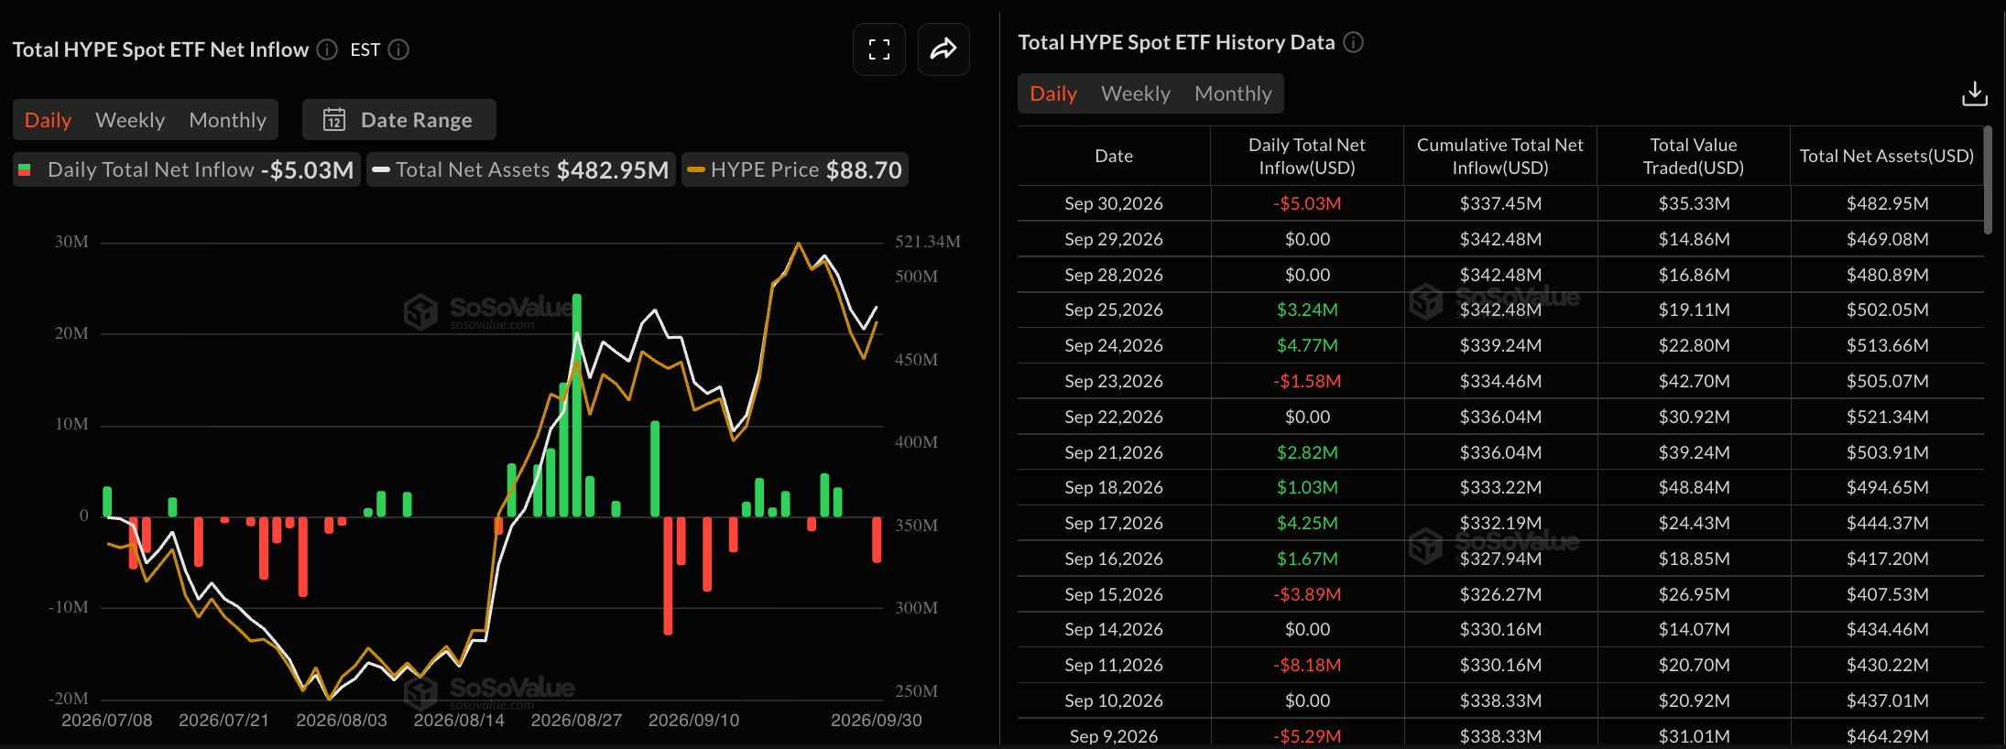Click the $521.34M net assets cell
Image resolution: width=2006 pixels, height=749 pixels.
pyautogui.click(x=1887, y=417)
